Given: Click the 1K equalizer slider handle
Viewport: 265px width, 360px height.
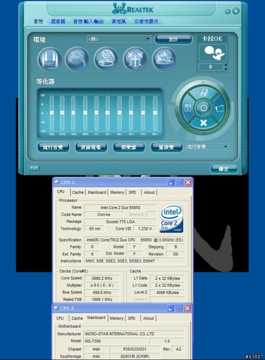Looking at the screenshot, I should click(96, 113).
